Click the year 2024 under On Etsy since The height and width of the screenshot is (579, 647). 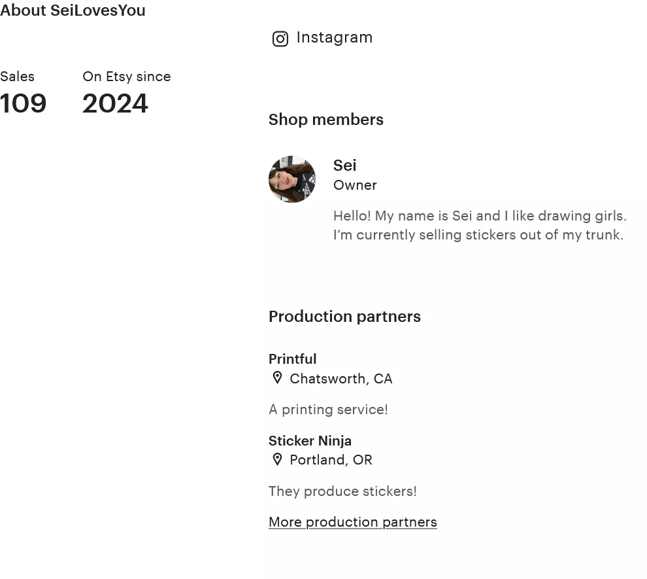(115, 103)
